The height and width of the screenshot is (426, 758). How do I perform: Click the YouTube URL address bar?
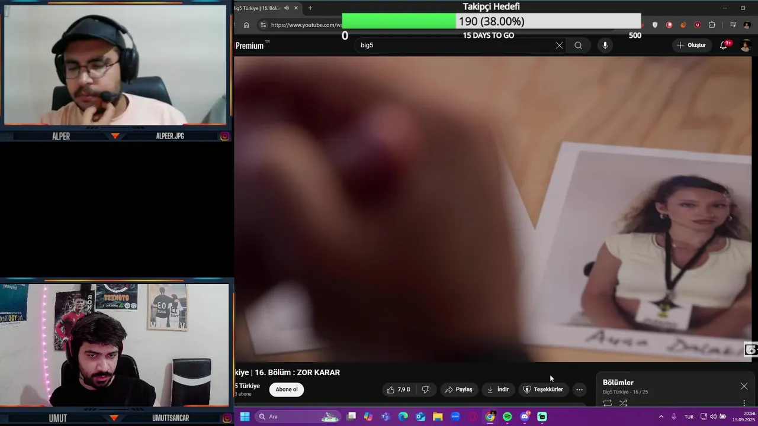pyautogui.click(x=306, y=25)
